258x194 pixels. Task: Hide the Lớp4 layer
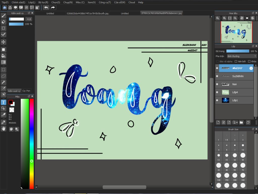click(217, 92)
